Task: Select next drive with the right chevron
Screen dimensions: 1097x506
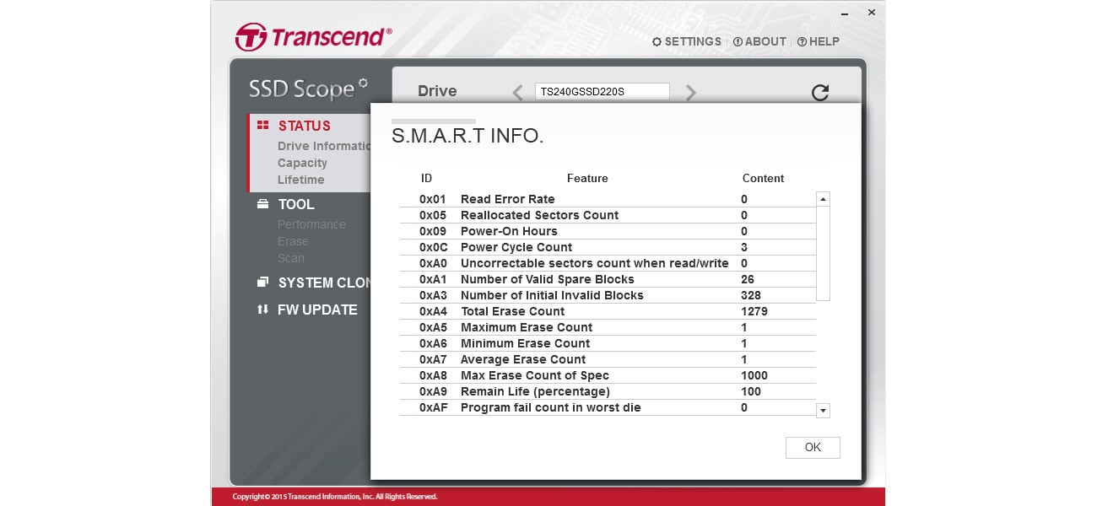Action: [690, 93]
